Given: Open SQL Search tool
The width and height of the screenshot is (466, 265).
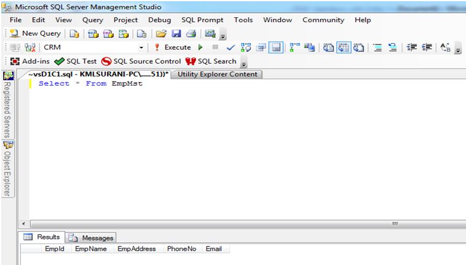Looking at the screenshot, I should click(211, 62).
